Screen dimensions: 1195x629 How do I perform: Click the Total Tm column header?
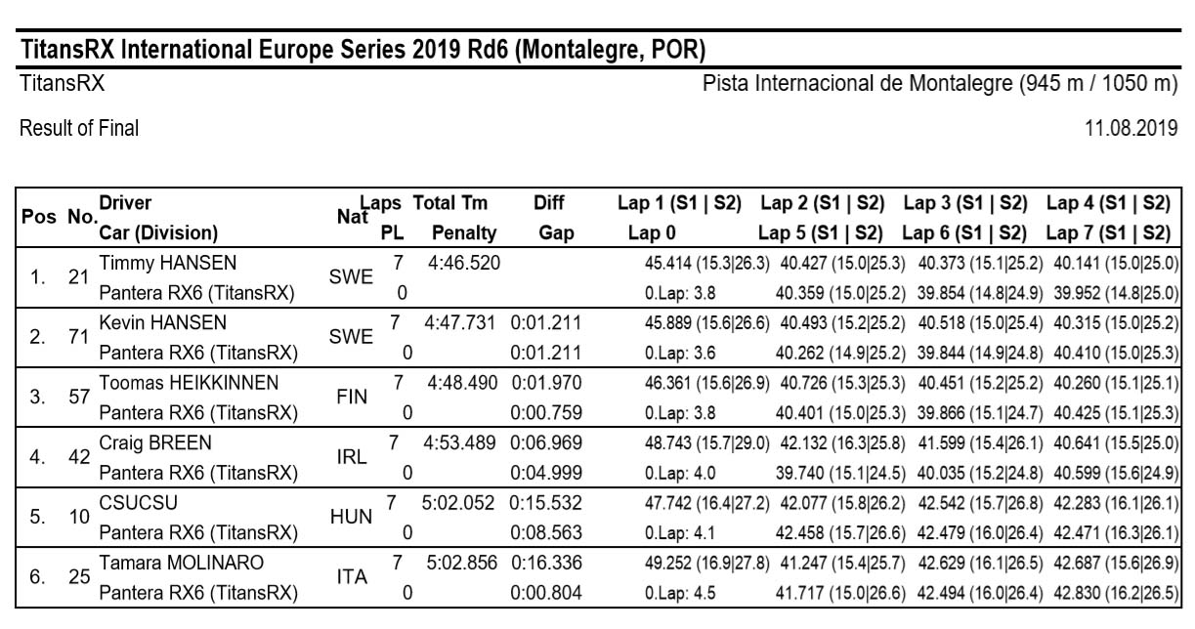[x=450, y=204]
